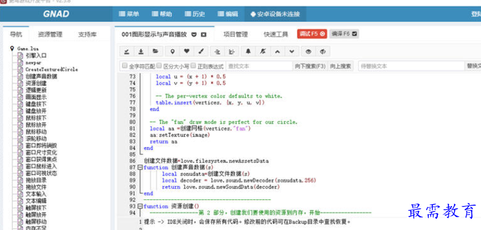Select the 001图形显示与声音播放 tab

(x=155, y=34)
